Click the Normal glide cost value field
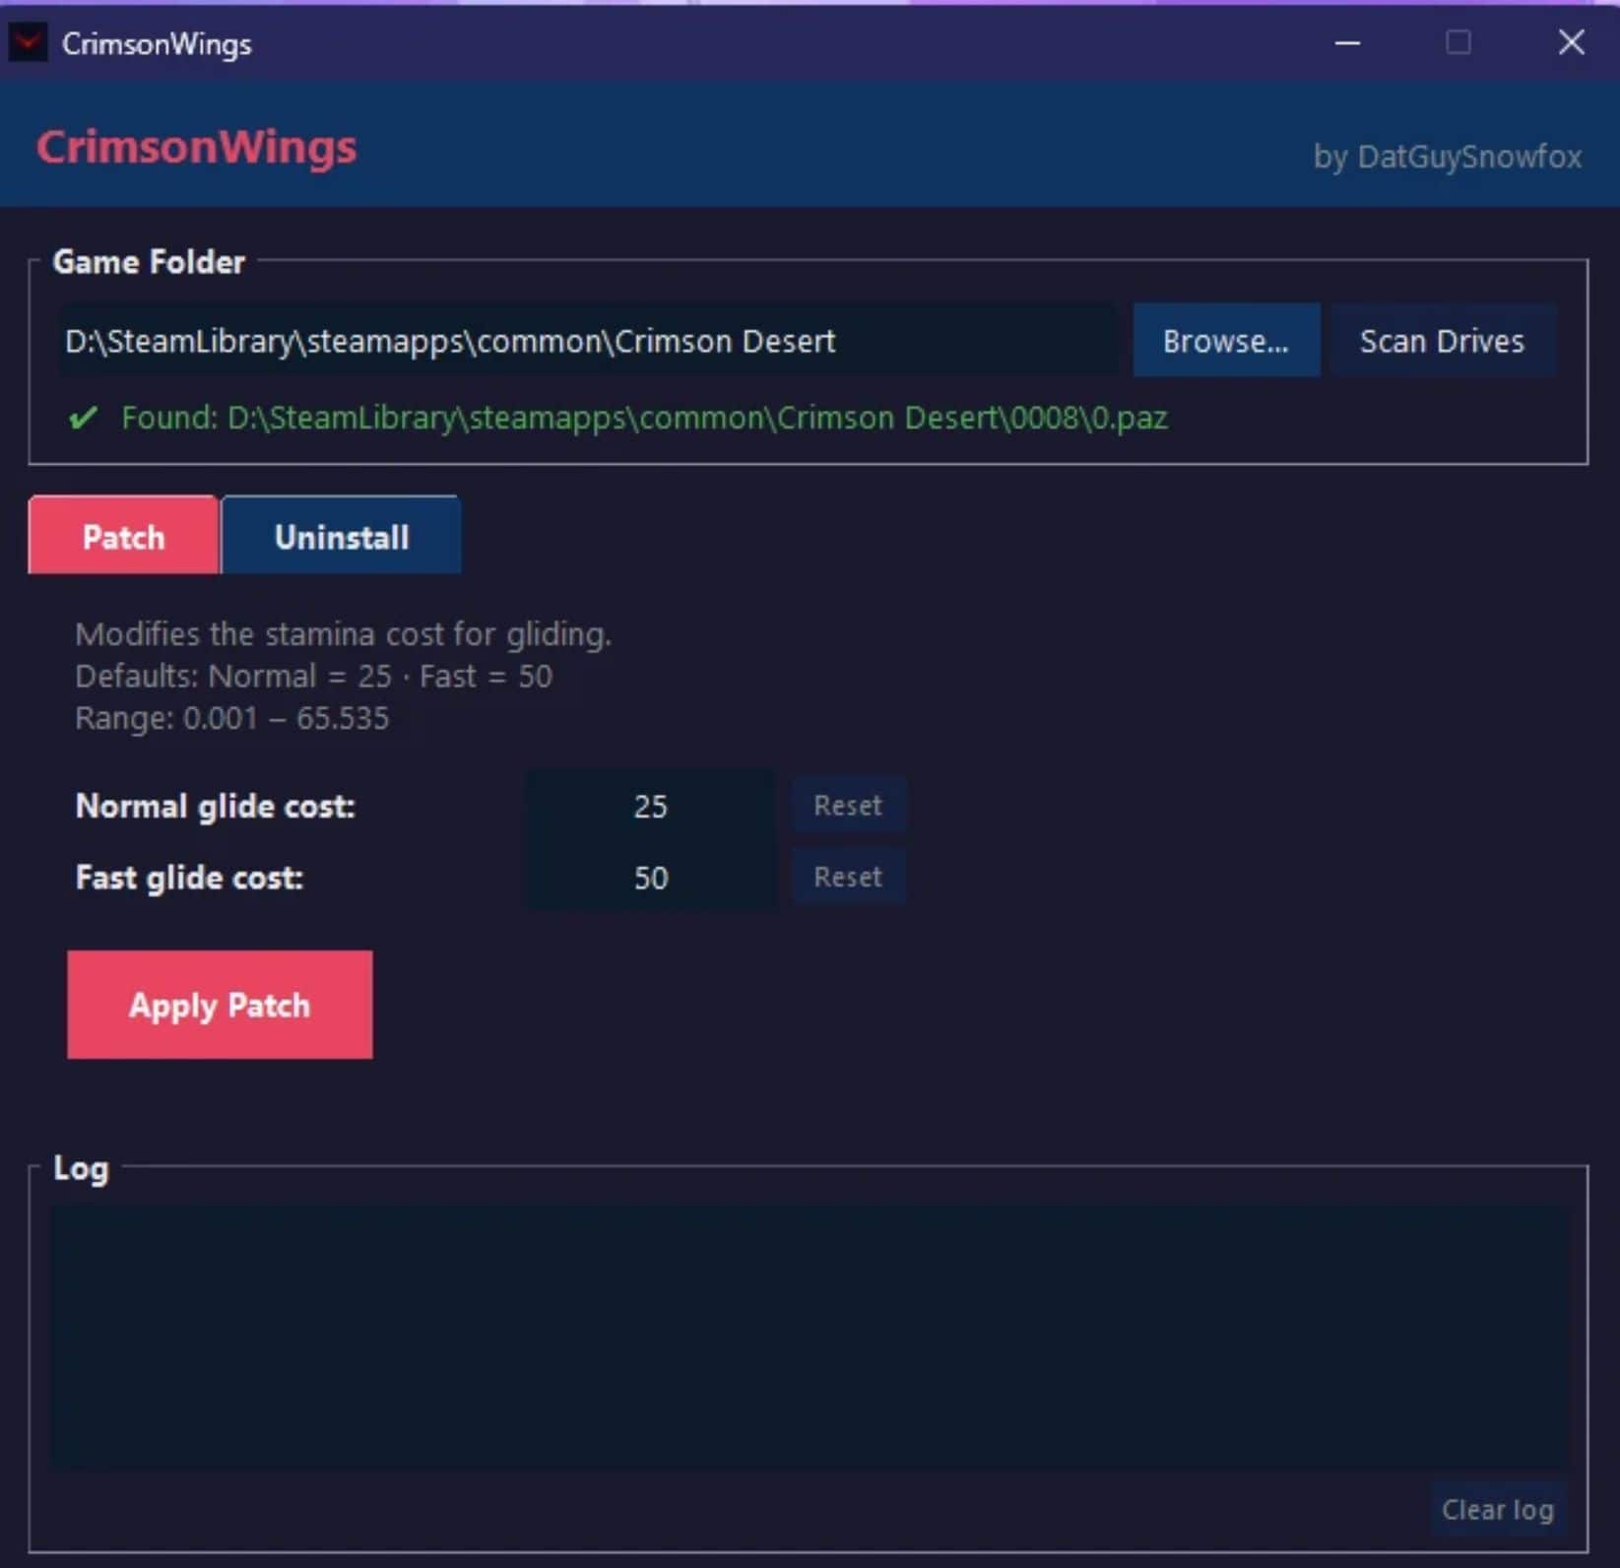Viewport: 1620px width, 1568px height. (650, 807)
